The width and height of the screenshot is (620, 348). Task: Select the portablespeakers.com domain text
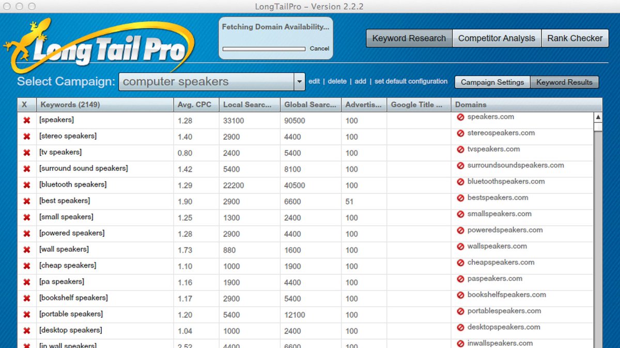[x=504, y=311]
